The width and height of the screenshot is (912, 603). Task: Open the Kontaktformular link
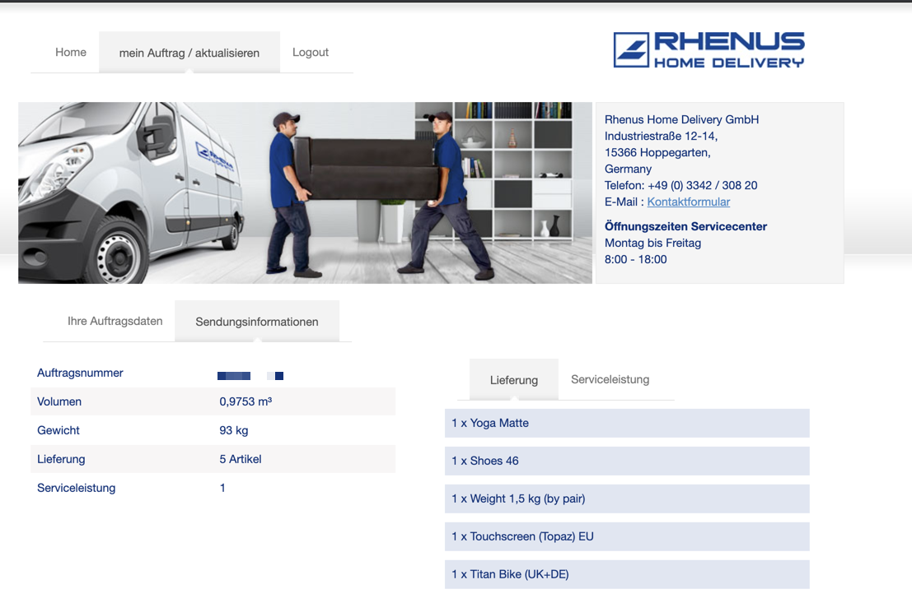[688, 202]
